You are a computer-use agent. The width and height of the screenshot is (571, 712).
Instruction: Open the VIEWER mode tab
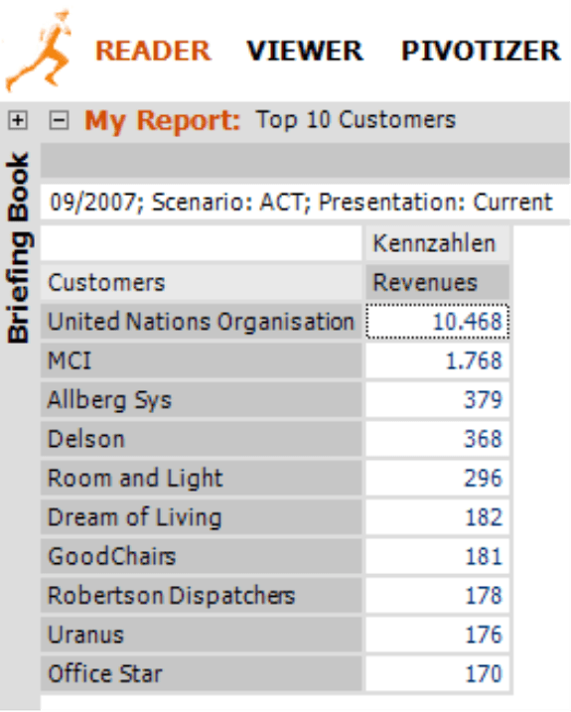(x=305, y=51)
